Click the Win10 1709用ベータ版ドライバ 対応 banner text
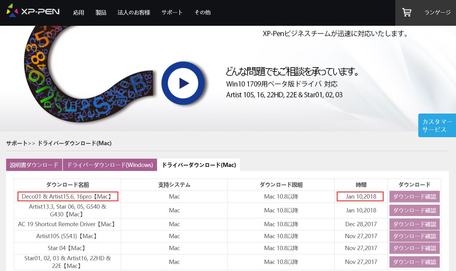The height and width of the screenshot is (271, 456). pos(282,84)
